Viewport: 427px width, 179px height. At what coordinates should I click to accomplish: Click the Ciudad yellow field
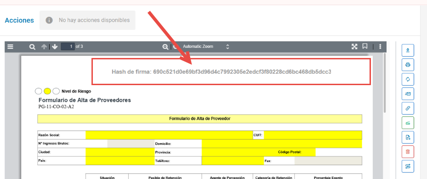(120, 152)
